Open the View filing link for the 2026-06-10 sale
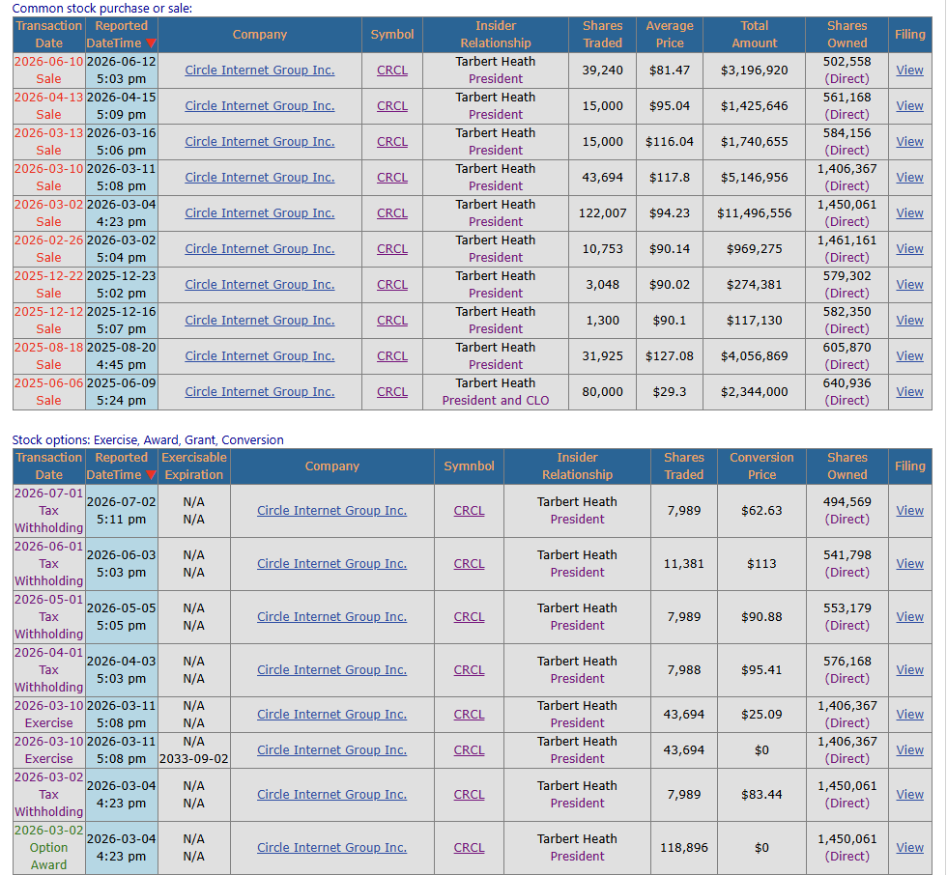Viewport: 947px width, 875px height. [909, 70]
